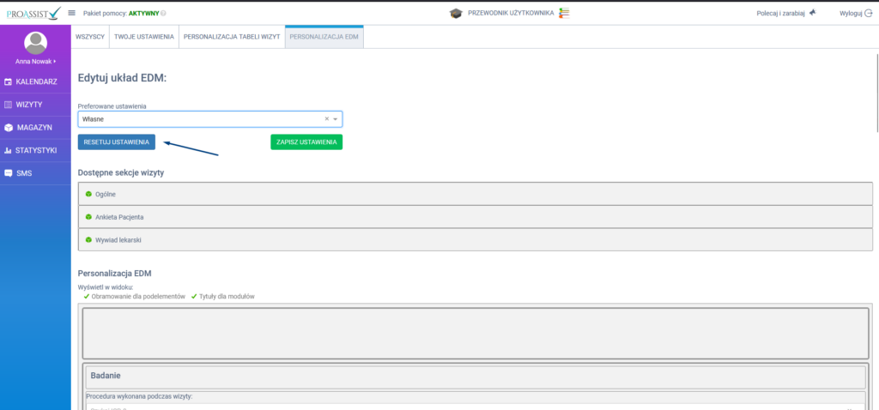879x410 pixels.
Task: Click the user avatar in the sidebar
Action: 35,43
